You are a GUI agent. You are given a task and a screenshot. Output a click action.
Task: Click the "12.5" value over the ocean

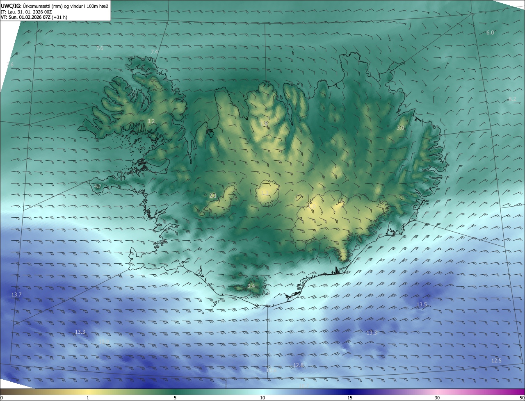click(x=496, y=360)
